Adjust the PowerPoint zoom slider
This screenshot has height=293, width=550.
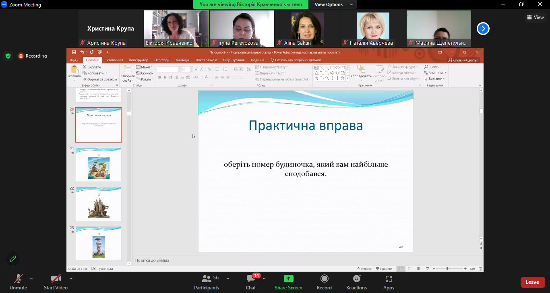(447, 268)
